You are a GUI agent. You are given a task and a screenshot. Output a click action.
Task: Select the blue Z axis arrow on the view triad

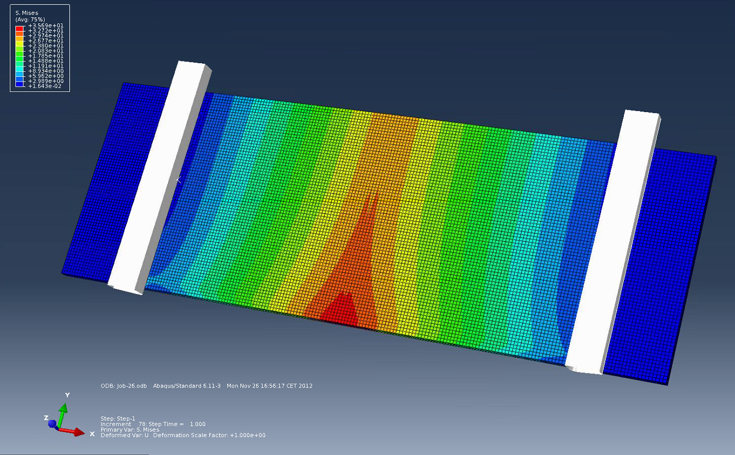coord(51,423)
